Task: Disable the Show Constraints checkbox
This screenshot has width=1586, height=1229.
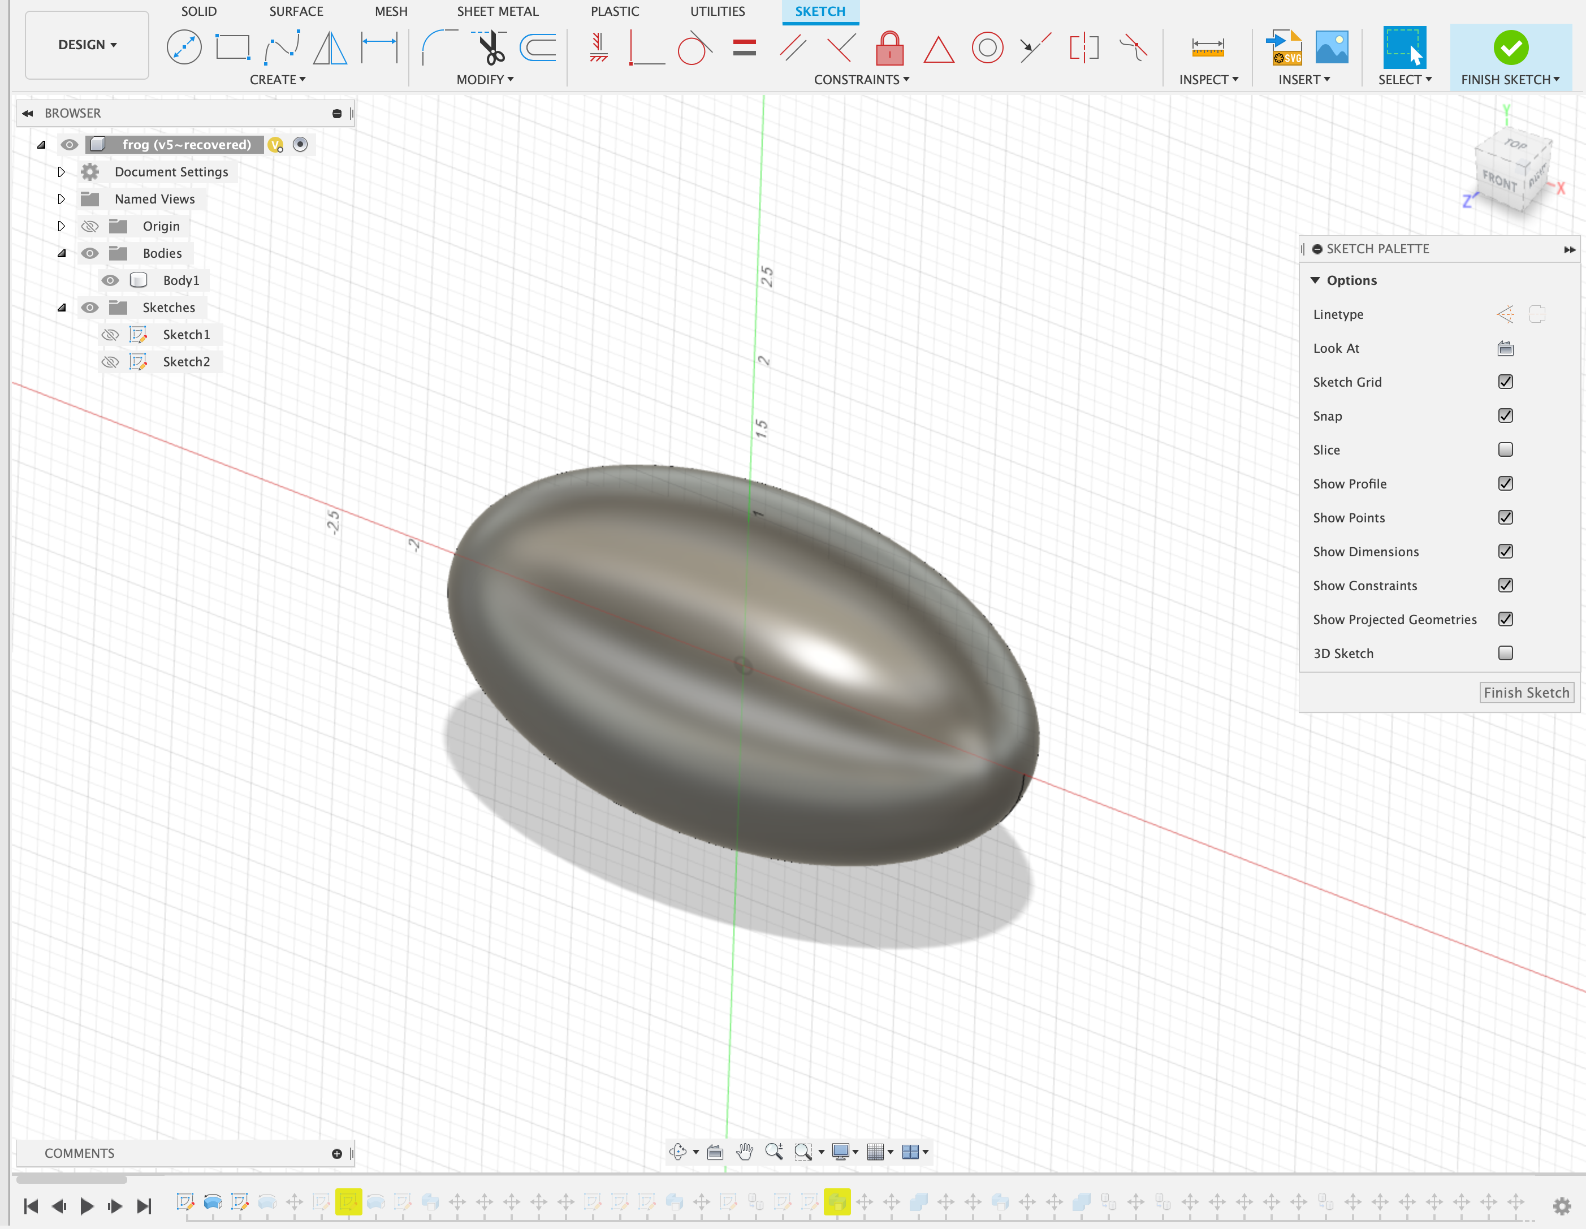Action: [1506, 585]
